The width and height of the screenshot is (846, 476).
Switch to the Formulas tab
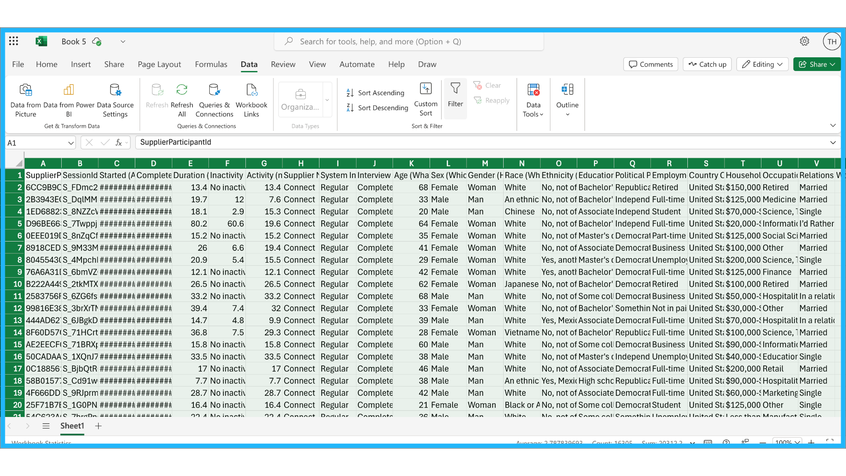[211, 64]
